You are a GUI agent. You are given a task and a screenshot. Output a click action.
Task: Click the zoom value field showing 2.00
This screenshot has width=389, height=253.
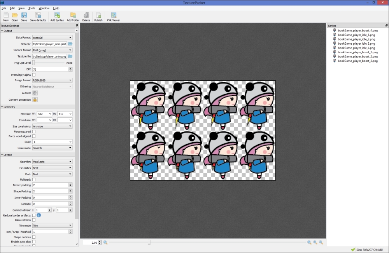pos(91,243)
